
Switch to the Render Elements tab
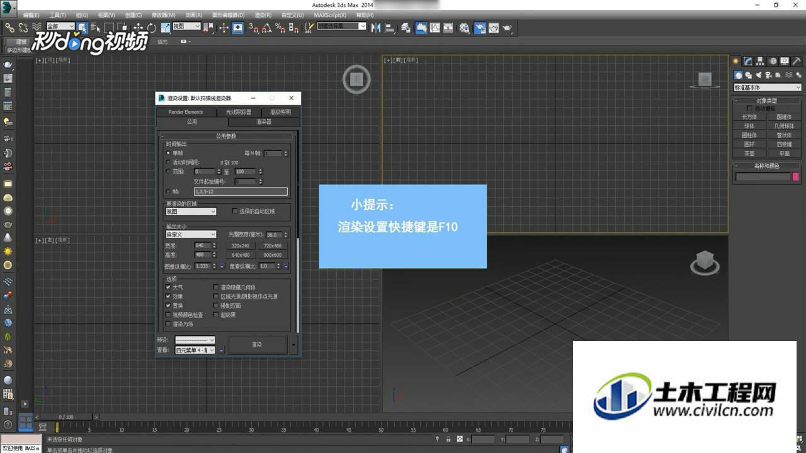(186, 112)
